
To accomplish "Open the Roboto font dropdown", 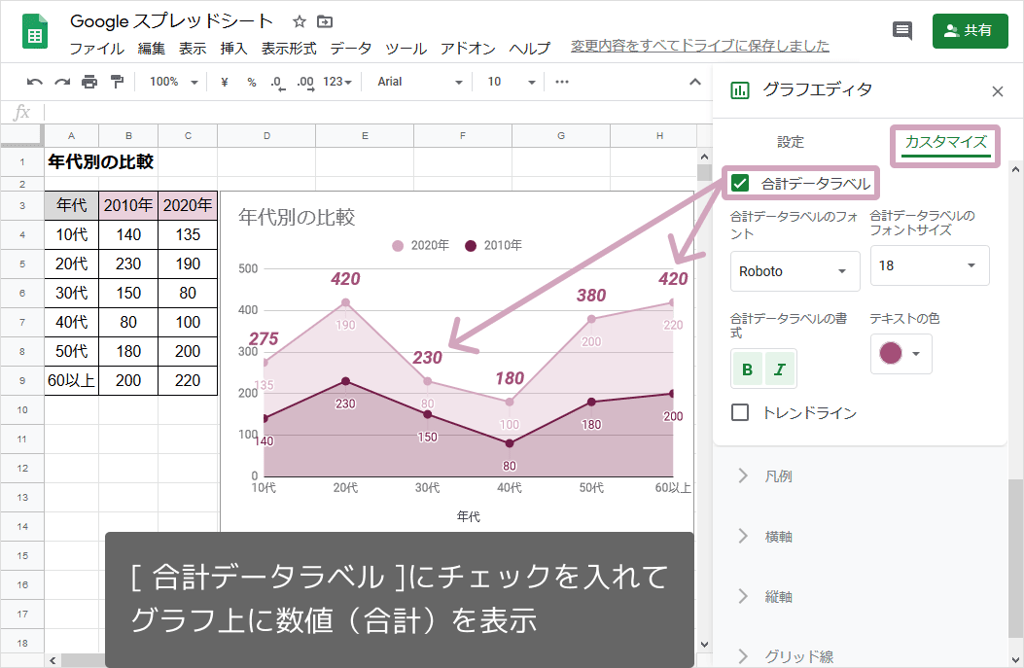I will pyautogui.click(x=794, y=271).
